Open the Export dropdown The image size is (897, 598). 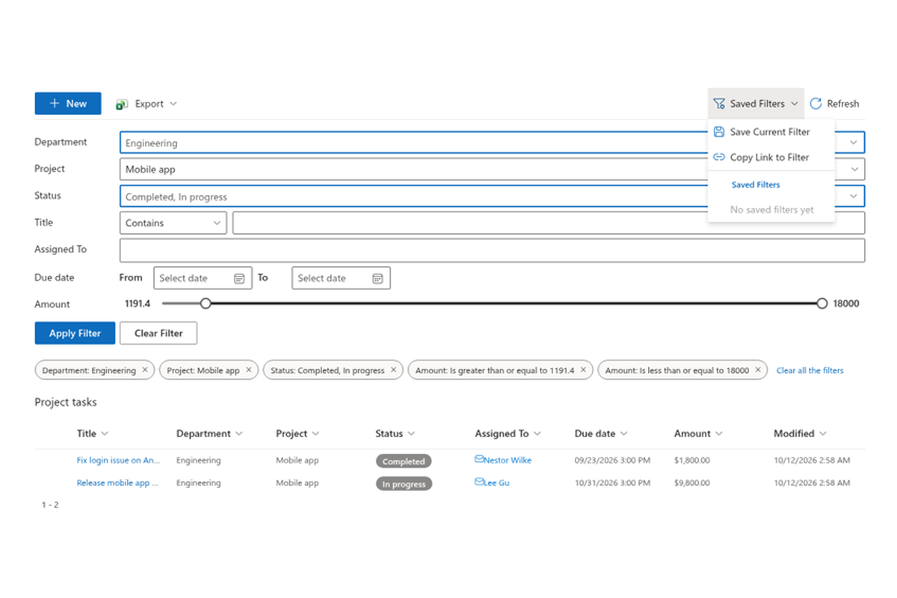(x=147, y=104)
